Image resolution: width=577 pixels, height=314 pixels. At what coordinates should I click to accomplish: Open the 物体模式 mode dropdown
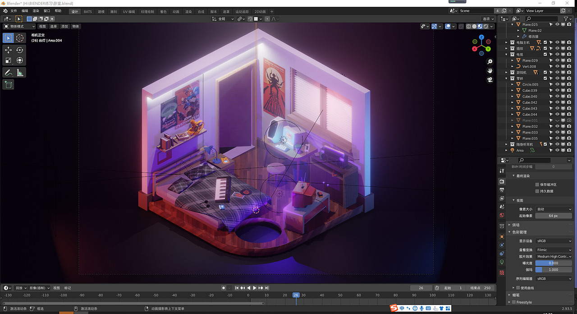(19, 27)
